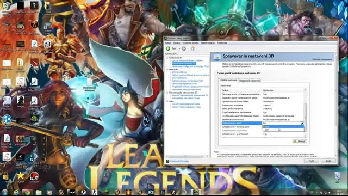
Task: Open the Nastavenia 3D menu
Action: tap(208, 43)
